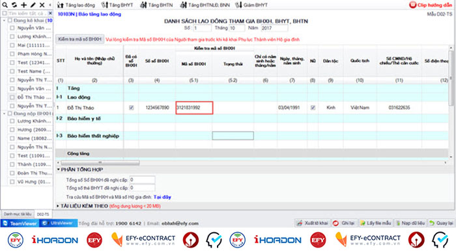Click the horizontal scrollbar under the table
Screen dimensions: 456x251
point(100,162)
